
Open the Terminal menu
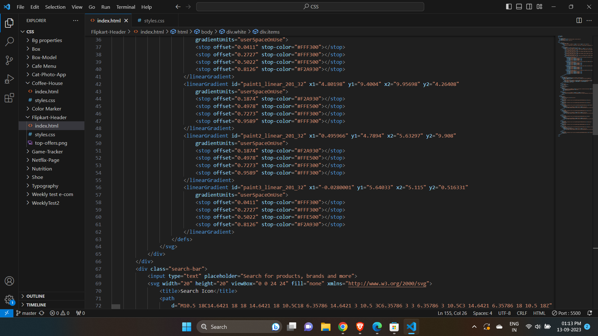click(125, 7)
